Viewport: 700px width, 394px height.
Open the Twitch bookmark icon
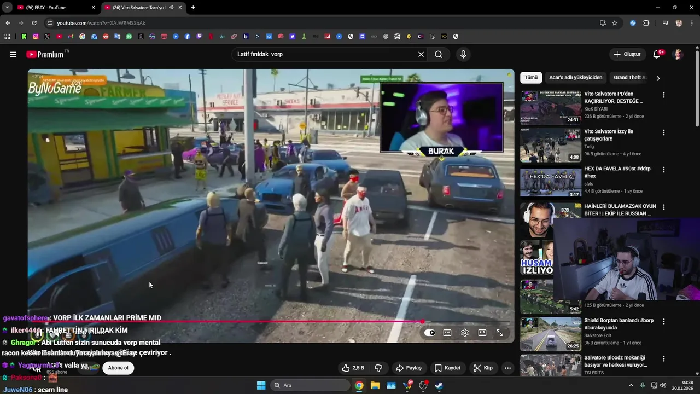click(x=199, y=37)
